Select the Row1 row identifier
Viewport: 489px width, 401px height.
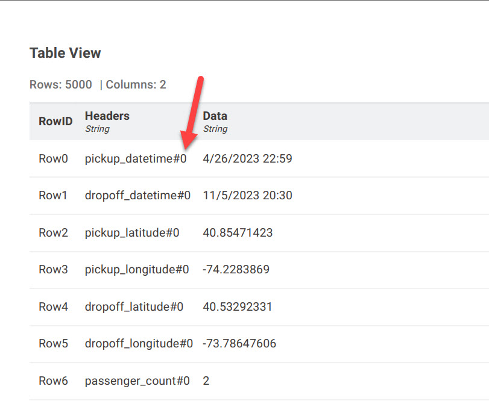53,195
